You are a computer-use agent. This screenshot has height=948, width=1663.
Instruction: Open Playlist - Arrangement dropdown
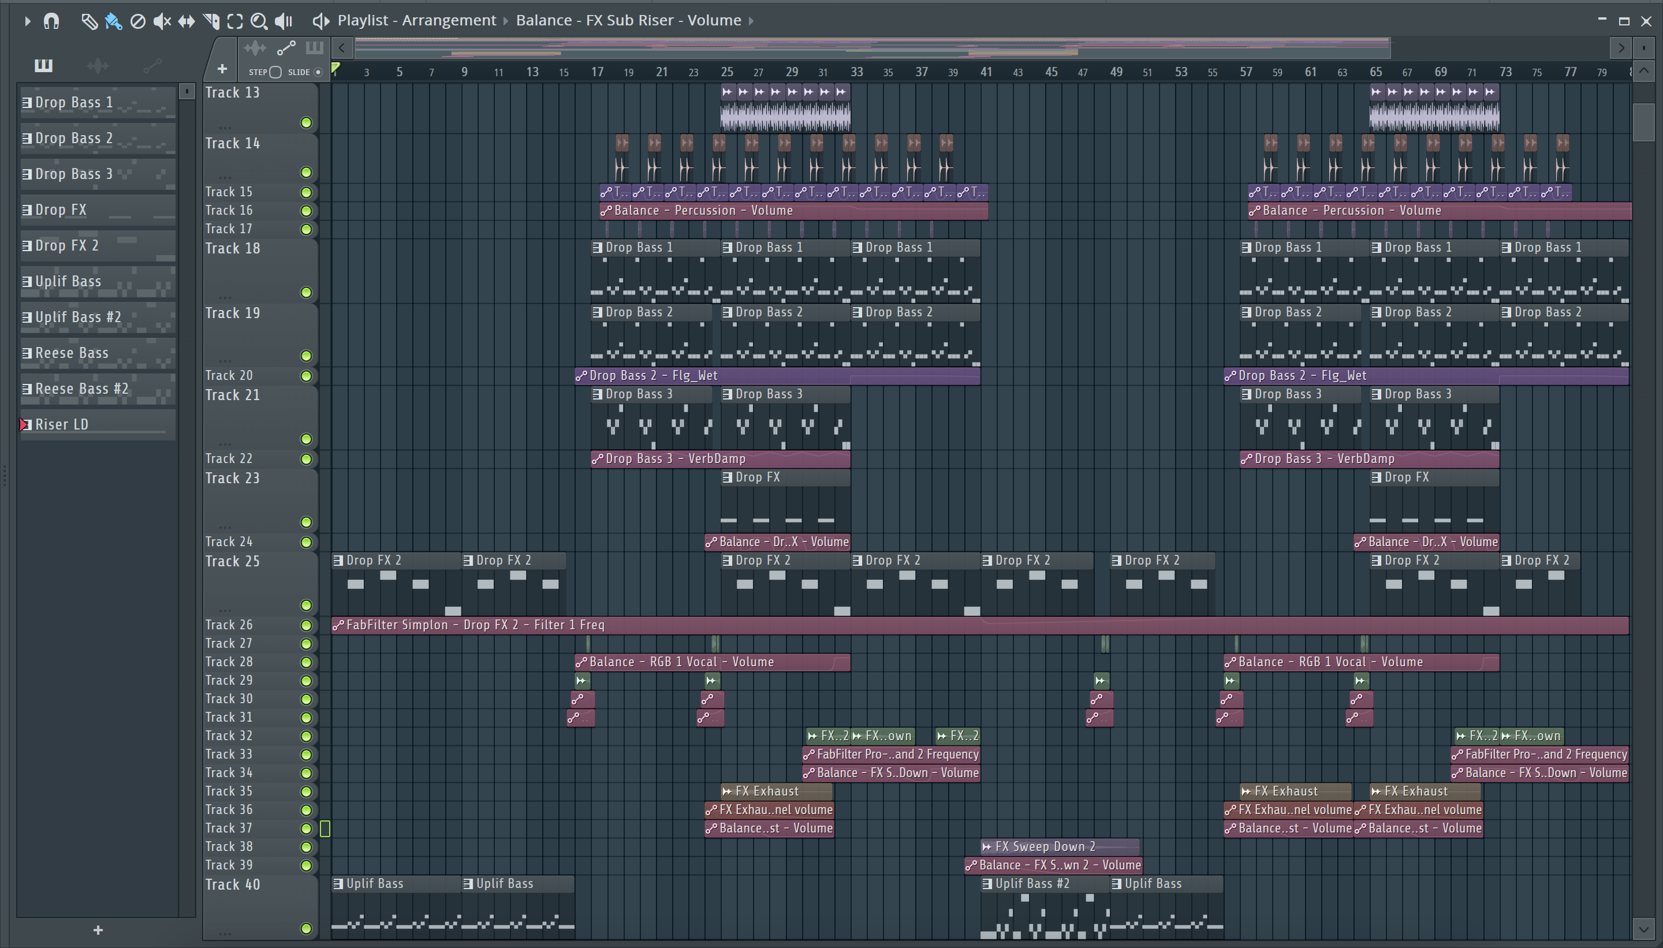tap(417, 20)
